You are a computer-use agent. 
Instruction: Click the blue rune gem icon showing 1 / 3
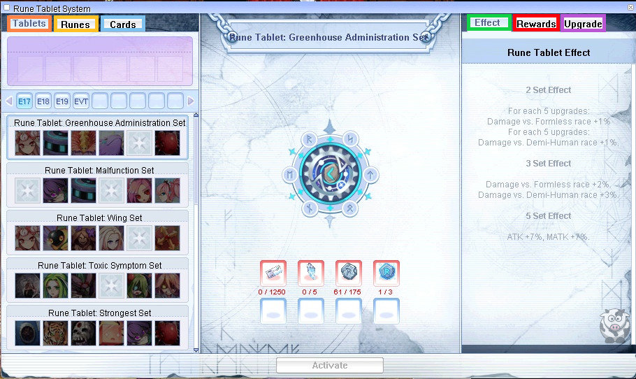coord(386,273)
